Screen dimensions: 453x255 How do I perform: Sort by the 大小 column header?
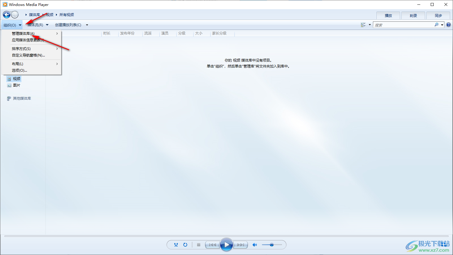(x=199, y=33)
